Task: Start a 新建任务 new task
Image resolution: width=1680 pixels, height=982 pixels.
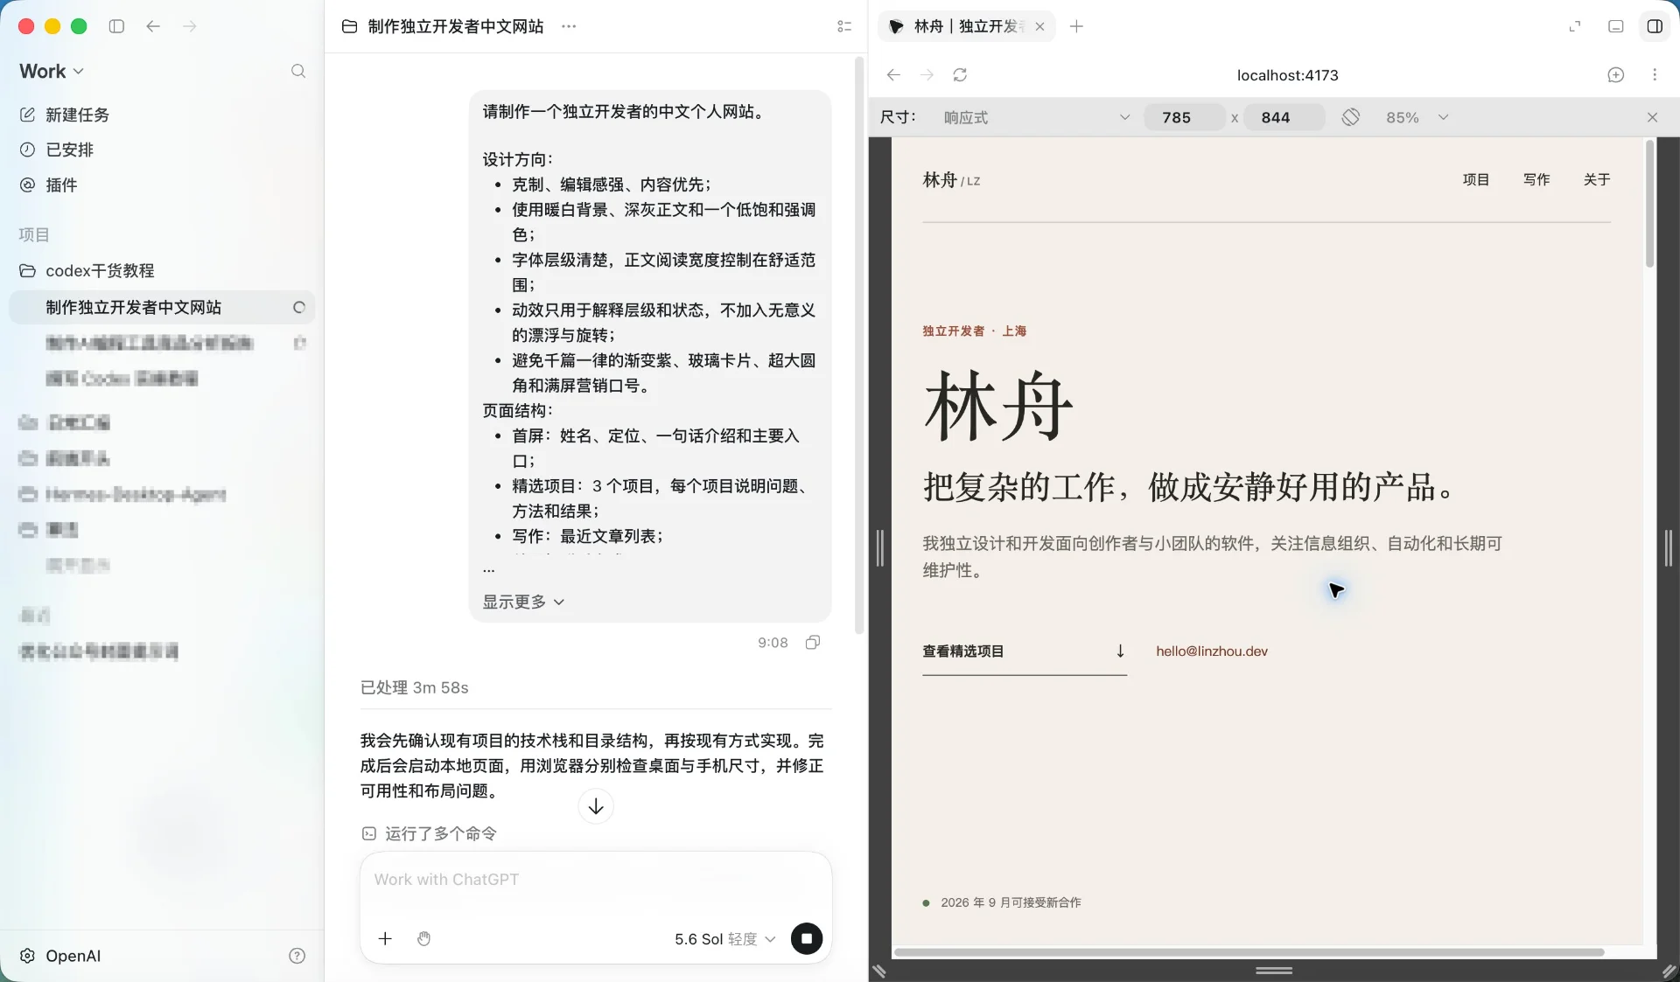Action: pos(65,115)
